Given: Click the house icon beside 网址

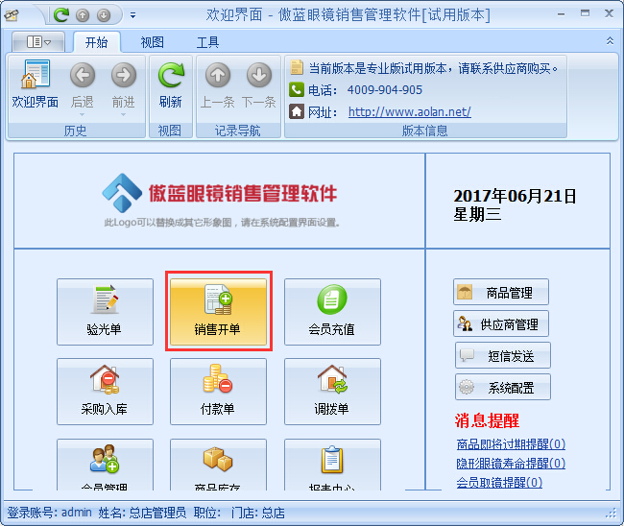Looking at the screenshot, I should point(297,111).
